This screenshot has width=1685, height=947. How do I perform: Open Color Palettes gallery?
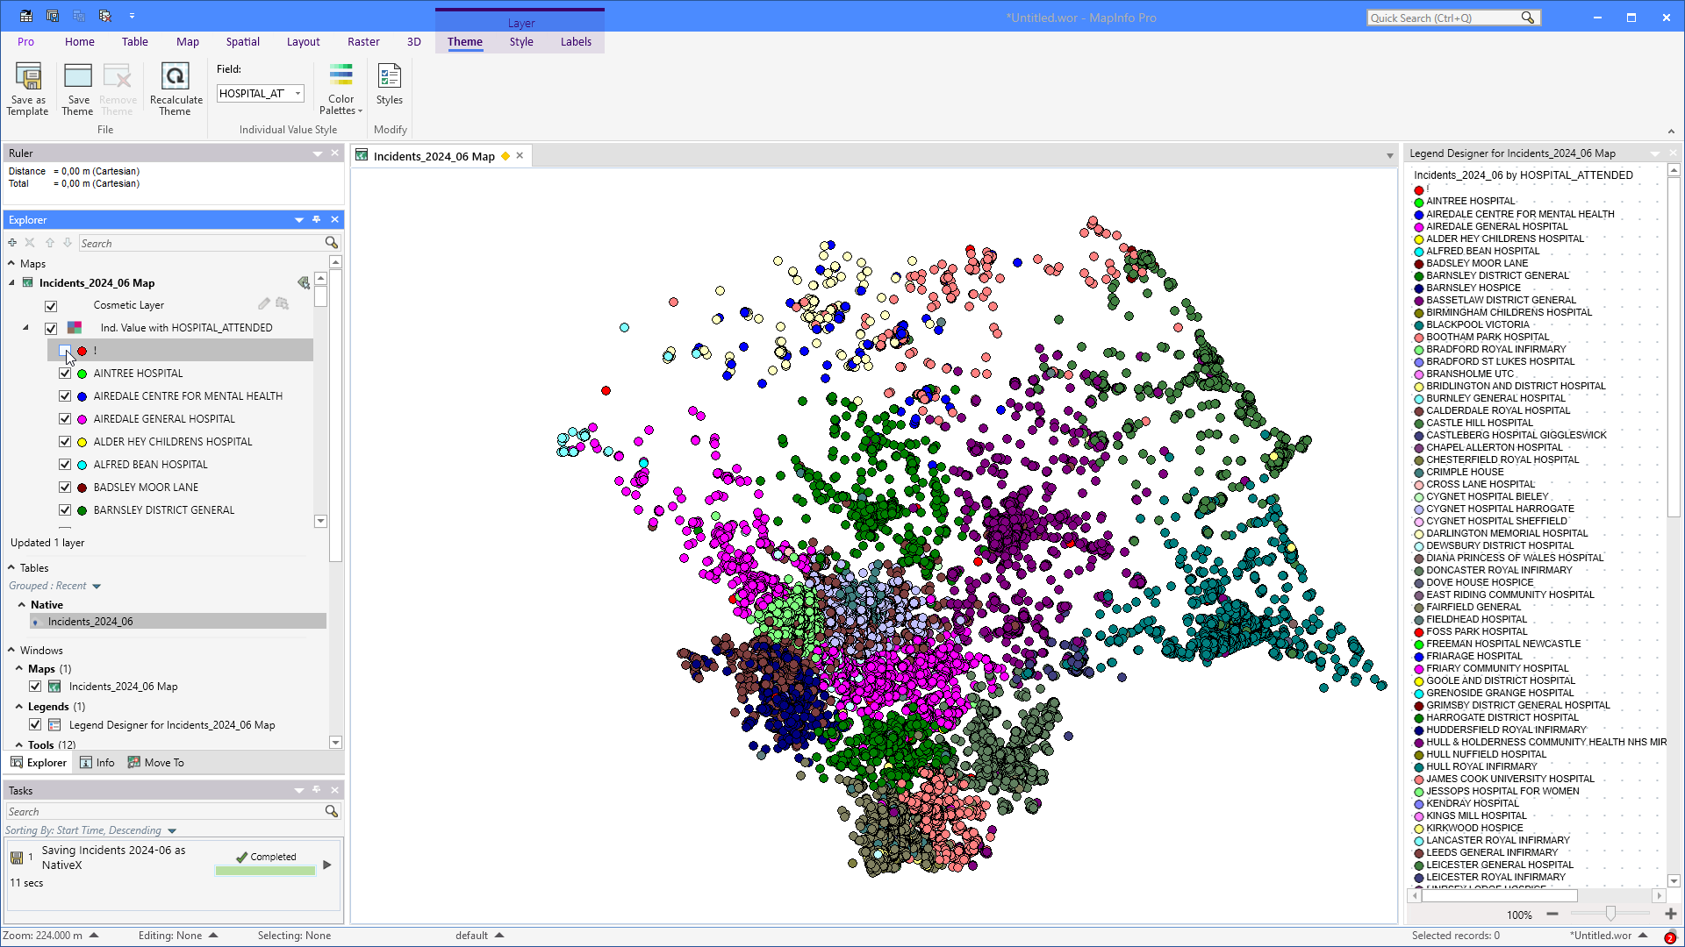coord(341,89)
